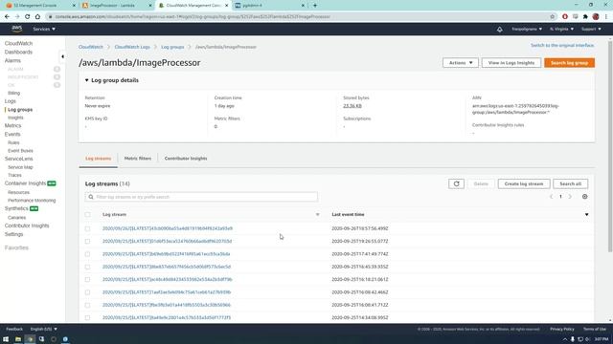Switch to the Contributor Insights tab
The image size is (613, 344).
point(186,159)
